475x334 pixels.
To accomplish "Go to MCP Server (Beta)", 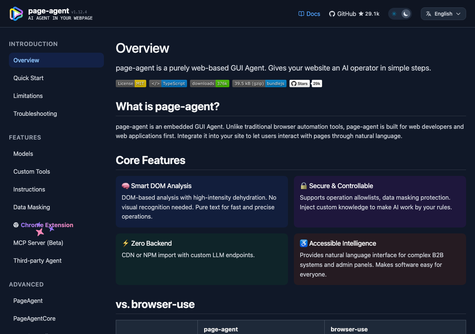I will pos(56,243).
